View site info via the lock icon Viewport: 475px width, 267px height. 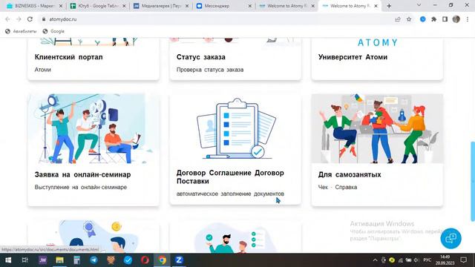pyautogui.click(x=44, y=19)
